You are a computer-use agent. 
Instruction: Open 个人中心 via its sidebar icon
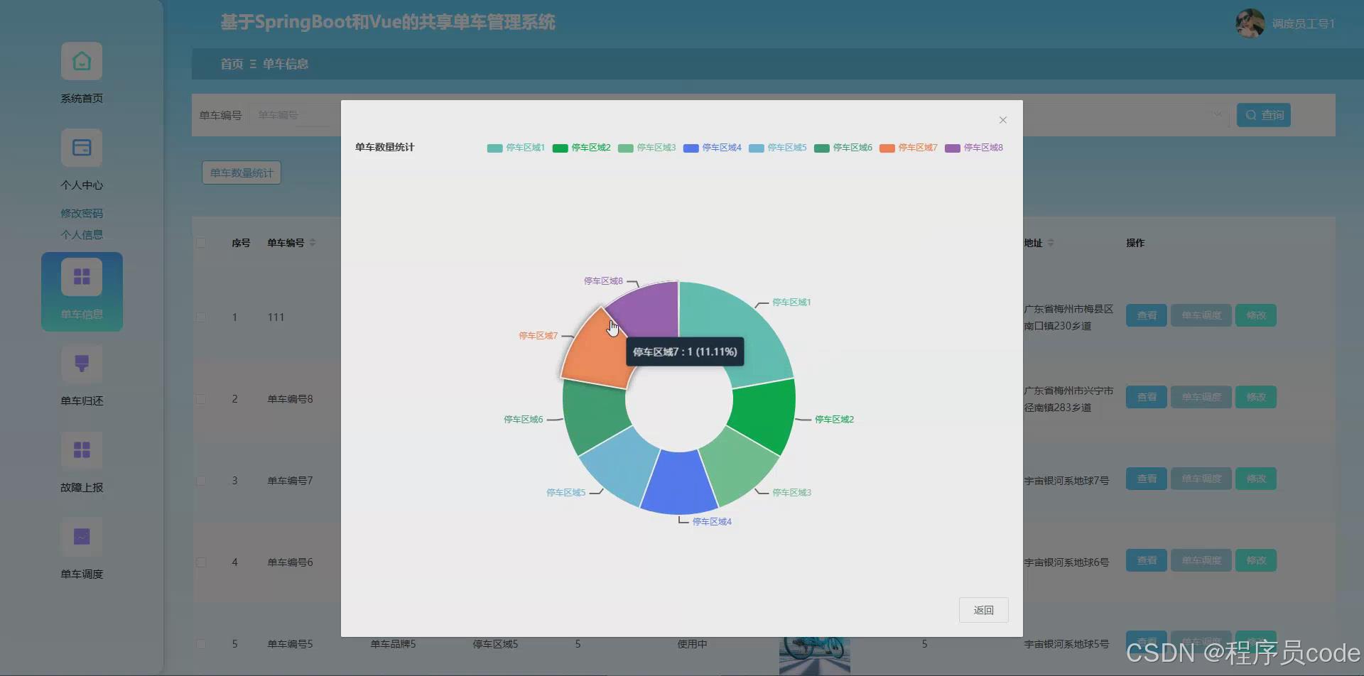tap(81, 148)
